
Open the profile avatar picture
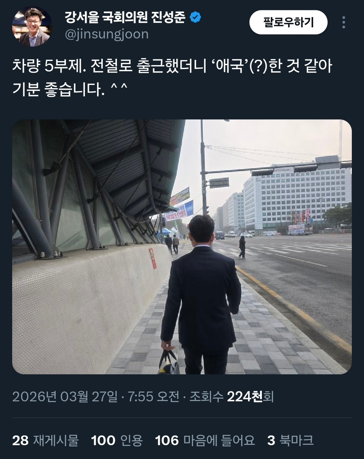point(32,27)
